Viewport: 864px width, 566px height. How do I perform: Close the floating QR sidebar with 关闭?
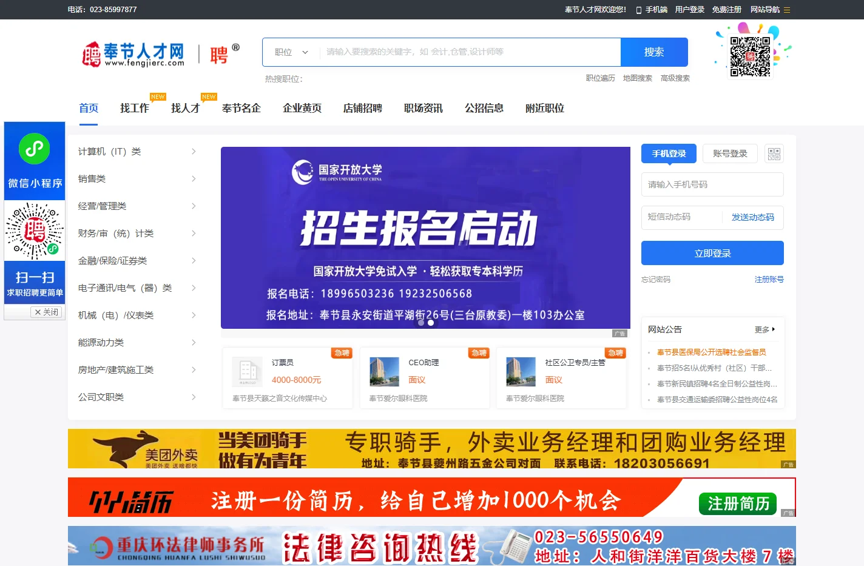47,312
